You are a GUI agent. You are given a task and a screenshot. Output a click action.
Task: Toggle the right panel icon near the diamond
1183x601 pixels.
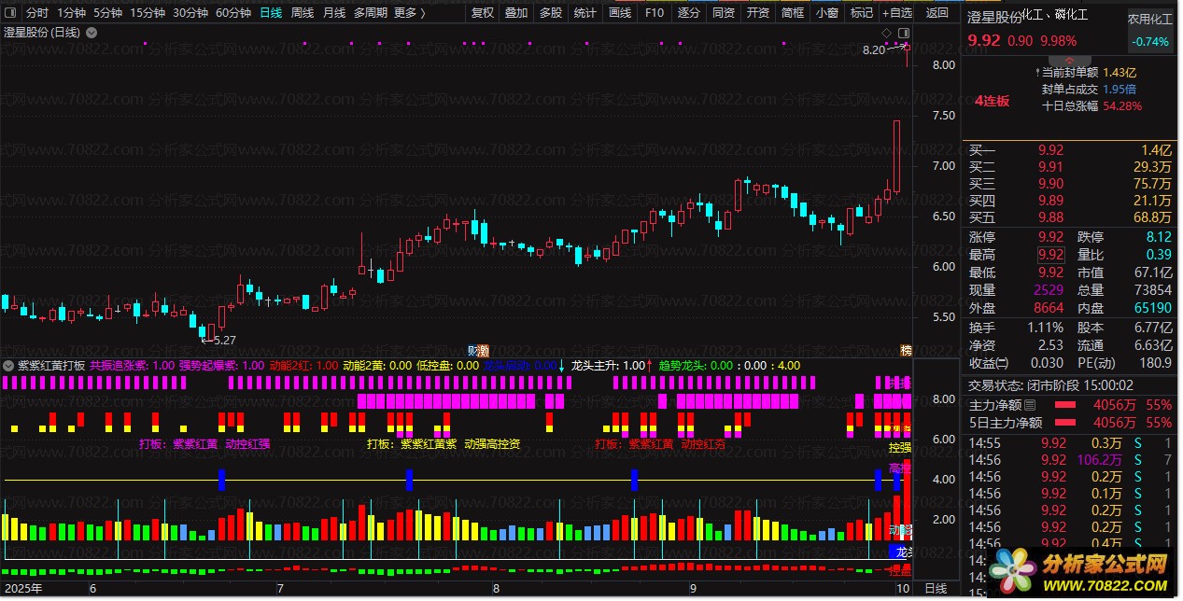tap(904, 32)
